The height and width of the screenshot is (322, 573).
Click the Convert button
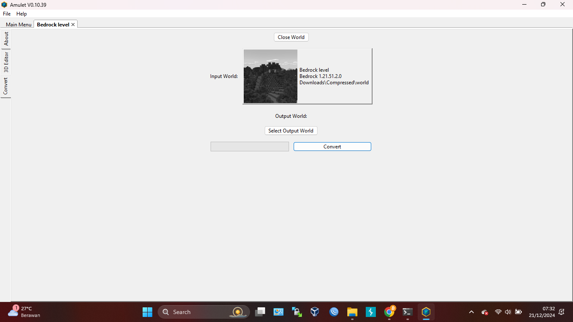pos(332,146)
